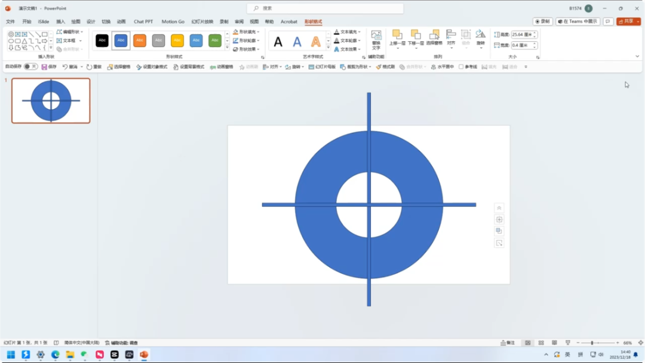Click 上移一层 (Bring Forward) icon

pyautogui.click(x=397, y=35)
